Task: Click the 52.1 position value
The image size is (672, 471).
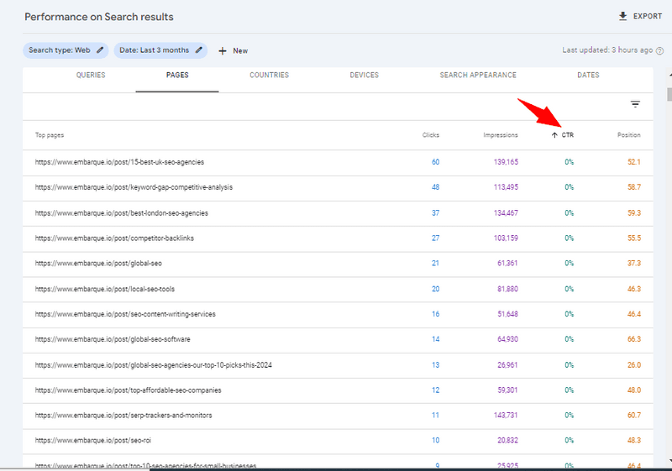Action: [634, 162]
